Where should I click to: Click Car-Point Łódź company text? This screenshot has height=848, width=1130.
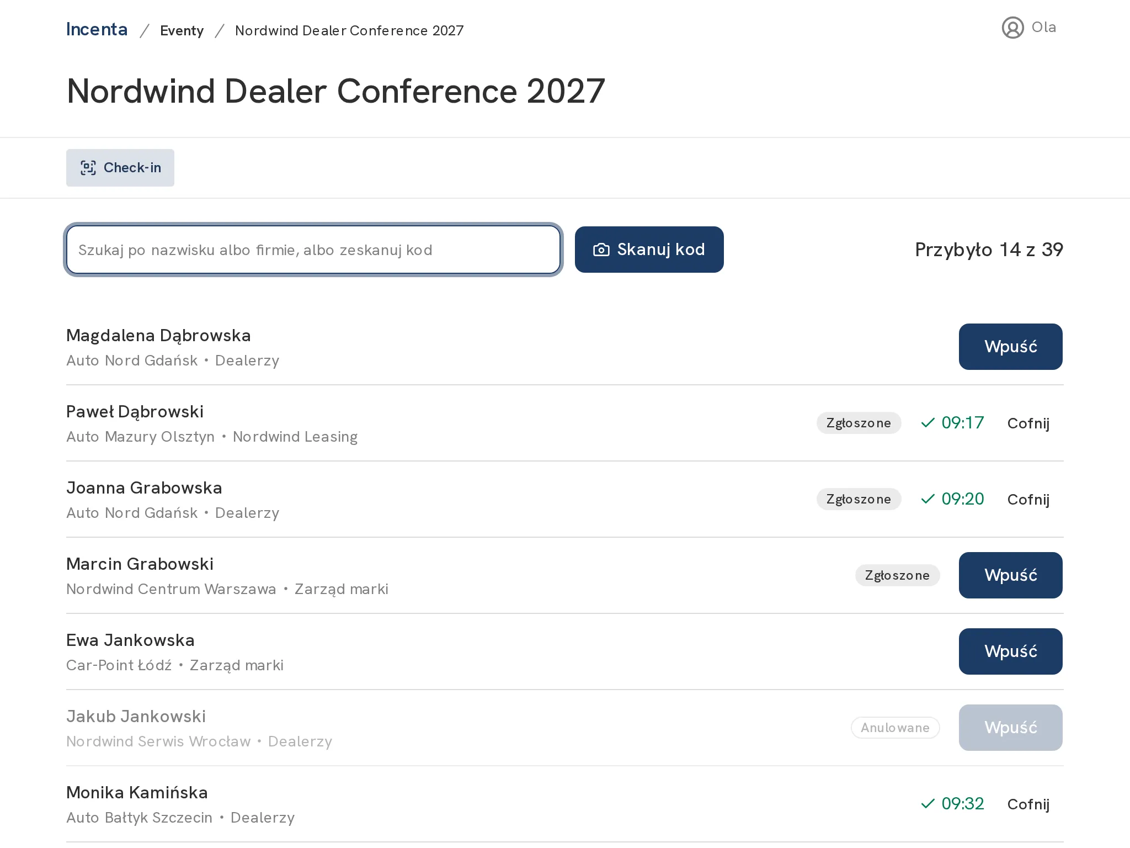[119, 665]
